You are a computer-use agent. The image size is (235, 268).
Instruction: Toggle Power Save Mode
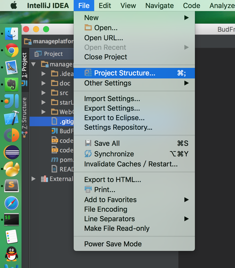click(x=134, y=244)
